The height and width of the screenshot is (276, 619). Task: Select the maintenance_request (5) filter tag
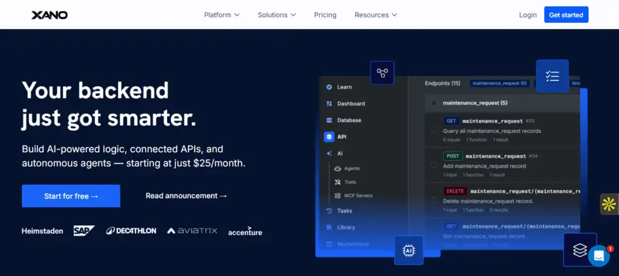click(499, 83)
